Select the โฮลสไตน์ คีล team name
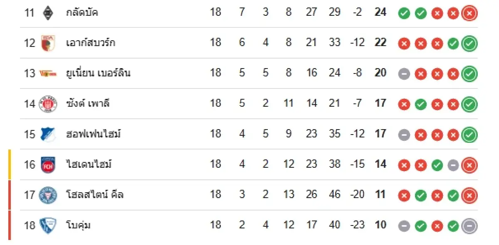 click(95, 195)
